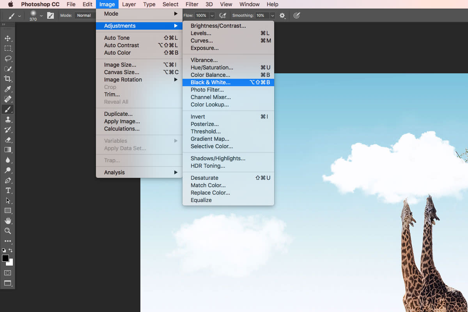Toggle Quick Mask mode

tap(8, 273)
